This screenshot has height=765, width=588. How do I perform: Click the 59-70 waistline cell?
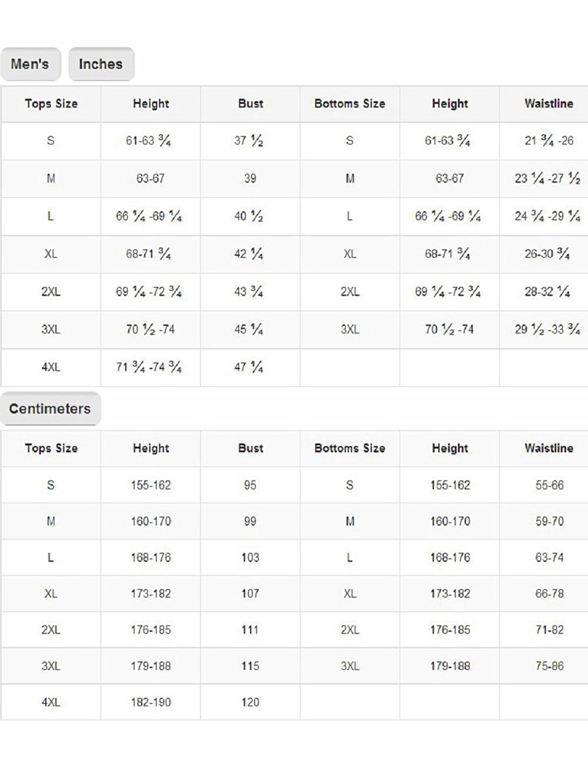coord(550,521)
